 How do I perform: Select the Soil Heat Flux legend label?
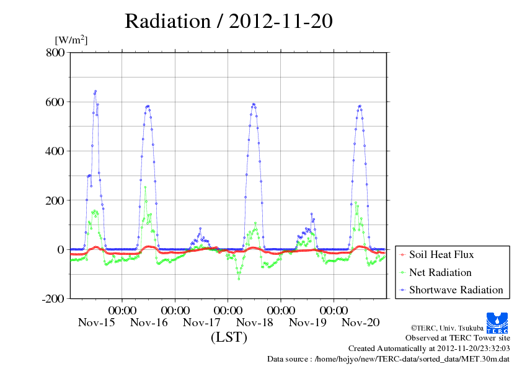tap(441, 254)
